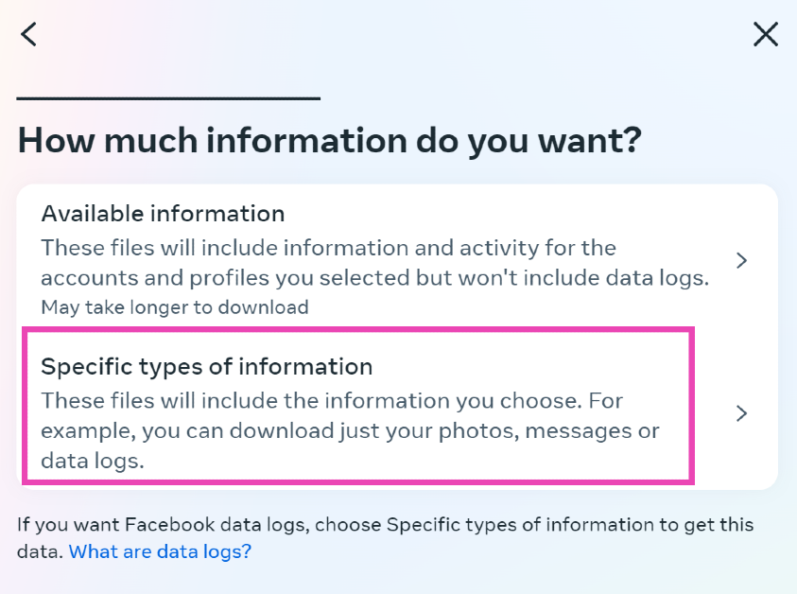Go back using the left arrow
The width and height of the screenshot is (797, 594).
29,35
